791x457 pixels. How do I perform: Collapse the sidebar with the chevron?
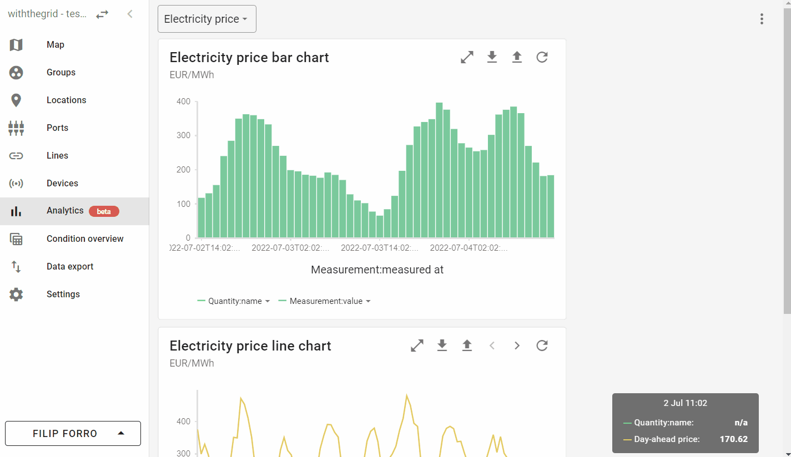[130, 14]
